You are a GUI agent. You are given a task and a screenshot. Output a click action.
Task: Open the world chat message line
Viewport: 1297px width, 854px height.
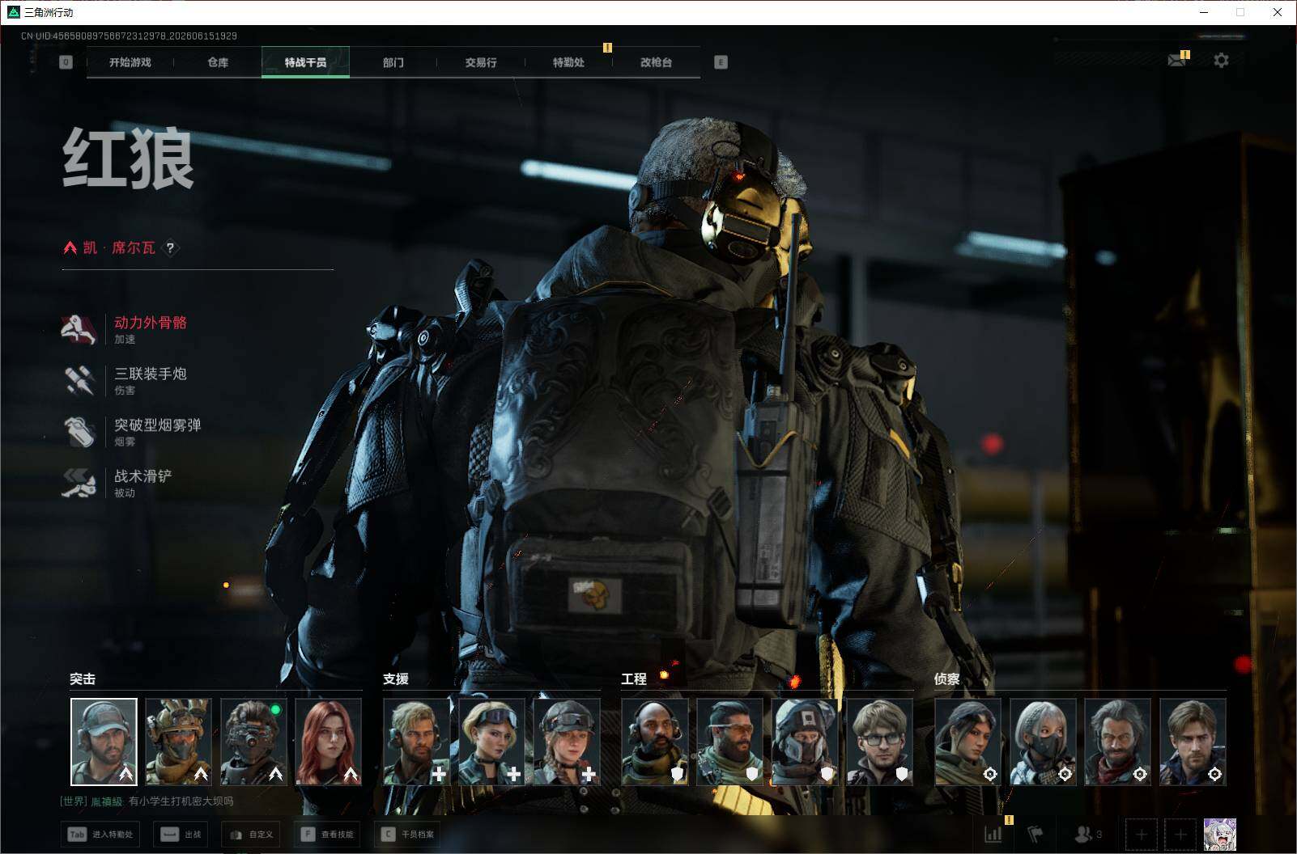point(147,801)
